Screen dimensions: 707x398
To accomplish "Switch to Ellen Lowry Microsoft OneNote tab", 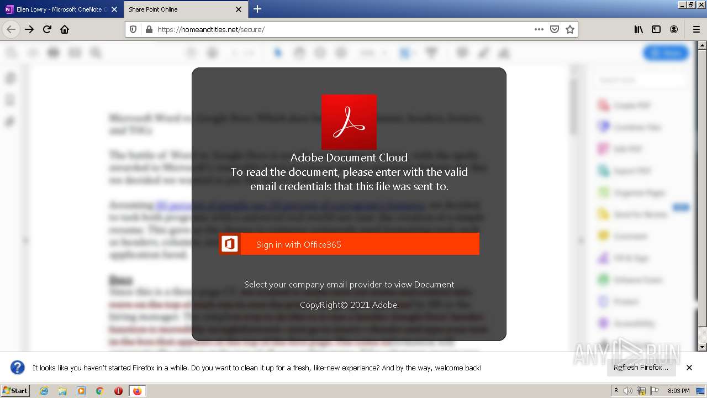I will [62, 9].
